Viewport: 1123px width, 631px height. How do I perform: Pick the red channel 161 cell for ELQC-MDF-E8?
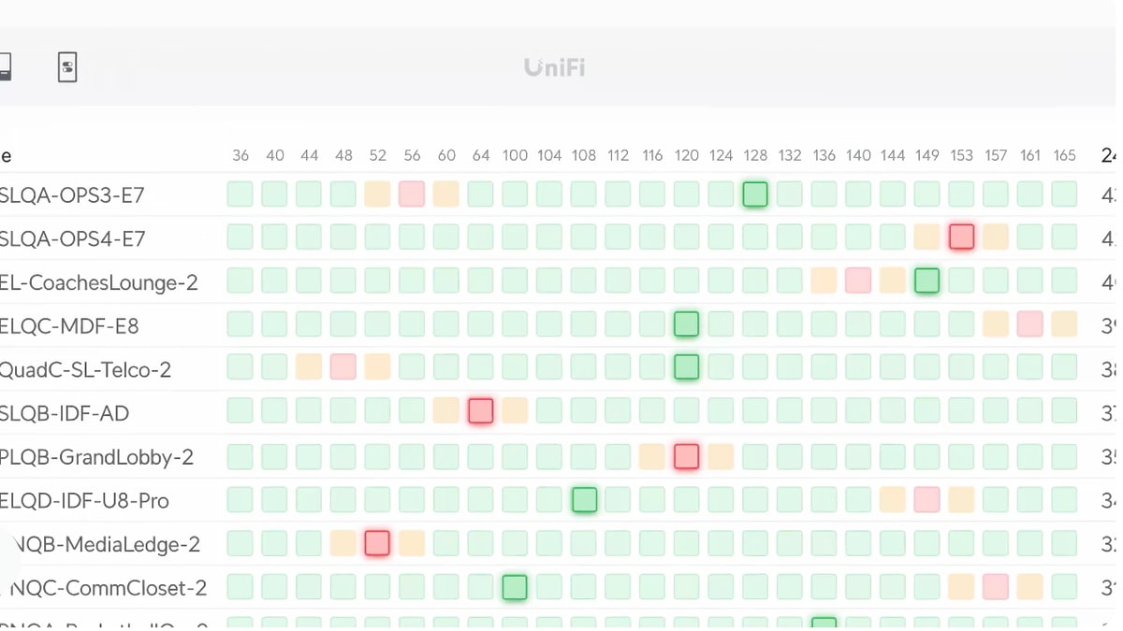[x=1029, y=324]
